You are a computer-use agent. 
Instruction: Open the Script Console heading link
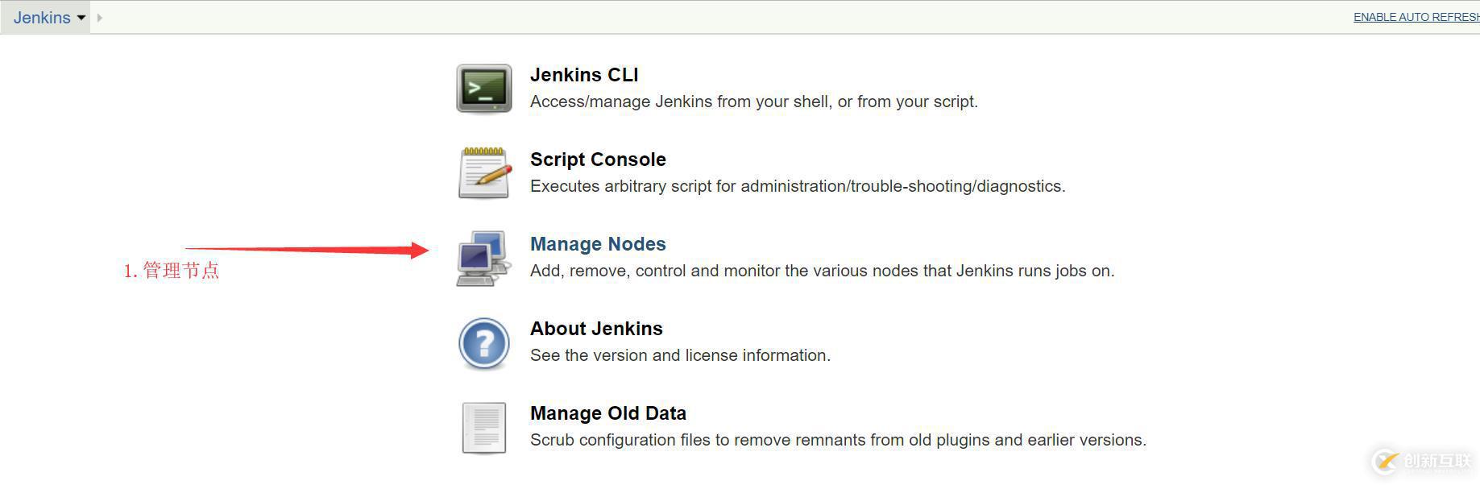tap(598, 160)
